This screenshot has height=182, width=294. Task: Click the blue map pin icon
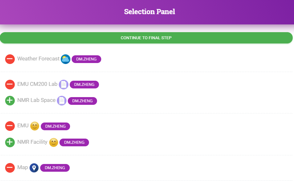34,168
